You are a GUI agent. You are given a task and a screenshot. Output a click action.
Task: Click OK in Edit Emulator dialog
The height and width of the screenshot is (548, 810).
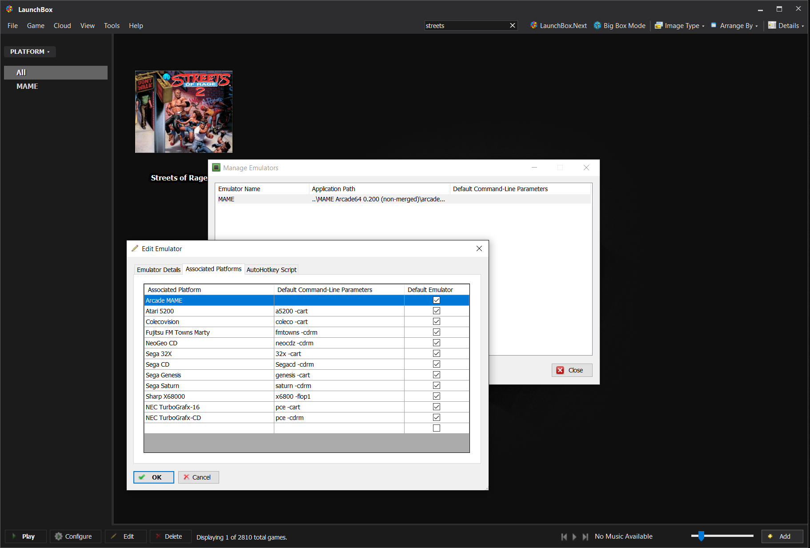pos(154,477)
